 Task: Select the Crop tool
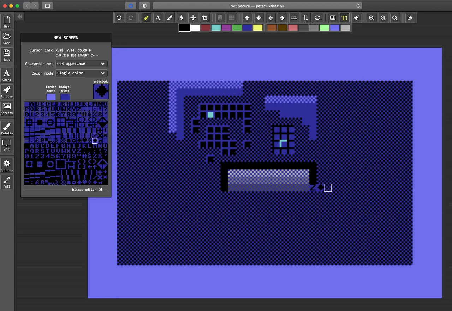(x=204, y=18)
